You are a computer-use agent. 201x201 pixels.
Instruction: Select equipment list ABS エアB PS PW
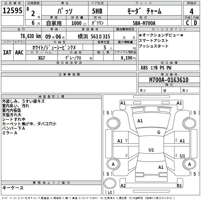pos(156,68)
